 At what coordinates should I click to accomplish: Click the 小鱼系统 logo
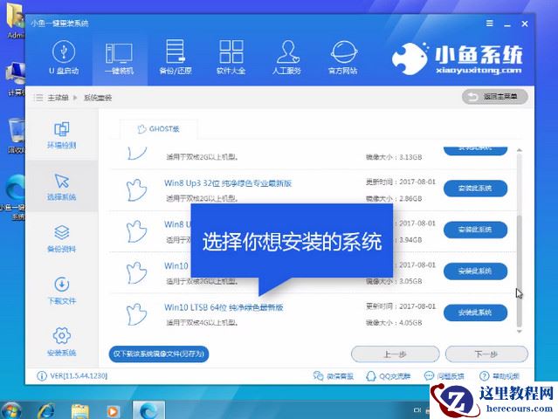[457, 58]
